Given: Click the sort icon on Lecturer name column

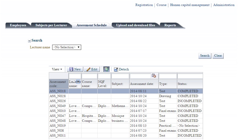Looking at the screenshot, I should coord(78,82).
